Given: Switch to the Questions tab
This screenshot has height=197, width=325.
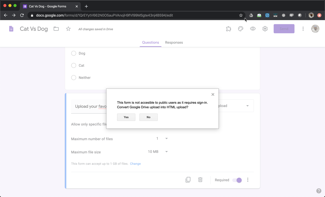Looking at the screenshot, I should coord(150,43).
